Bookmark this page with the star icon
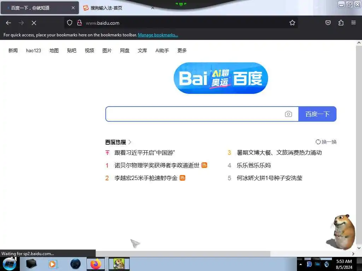 click(292, 23)
